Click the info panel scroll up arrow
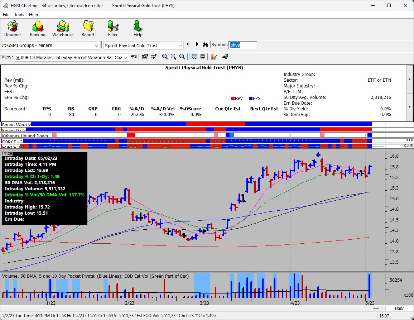This screenshot has height=320, width=414. point(409,79)
